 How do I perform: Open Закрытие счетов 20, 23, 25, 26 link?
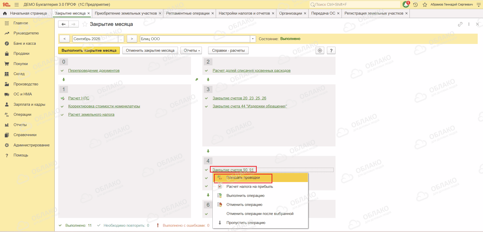239,98
